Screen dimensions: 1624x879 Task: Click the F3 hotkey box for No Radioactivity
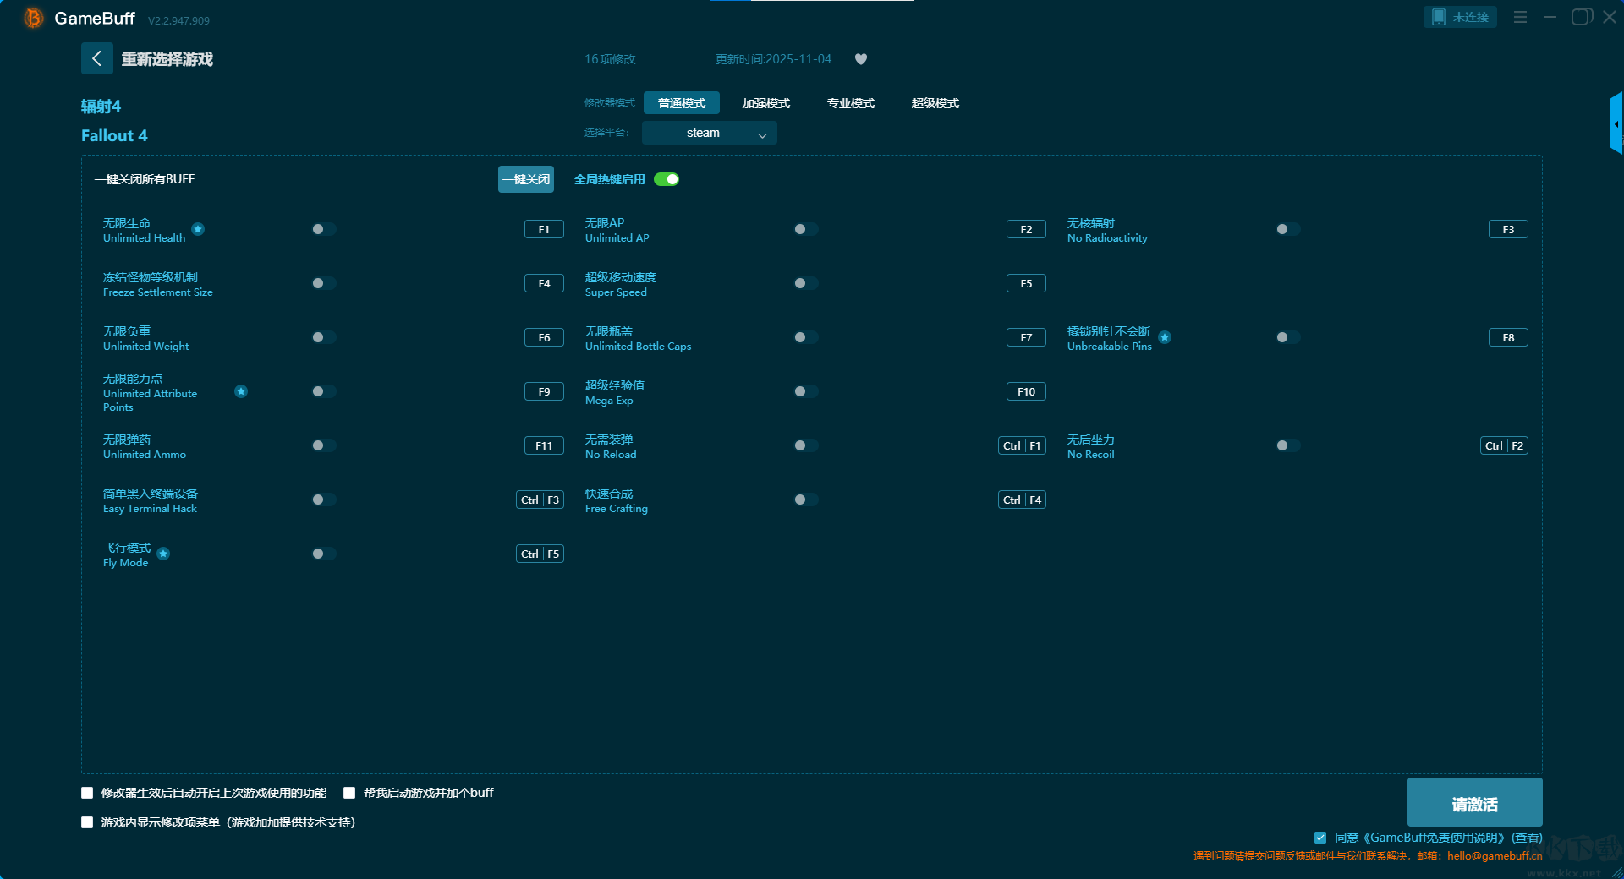tap(1508, 229)
